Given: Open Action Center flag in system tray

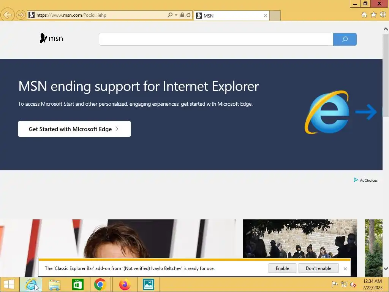Looking at the screenshot, I should coord(335,284).
